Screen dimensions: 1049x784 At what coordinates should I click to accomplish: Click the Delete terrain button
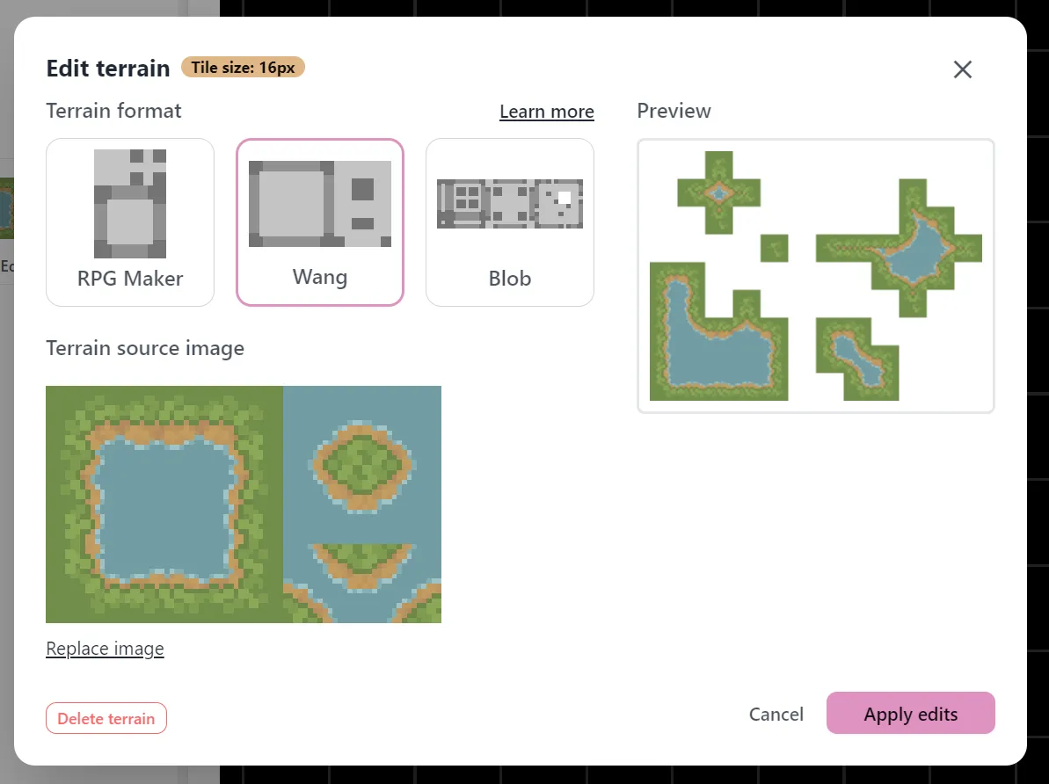tap(106, 718)
